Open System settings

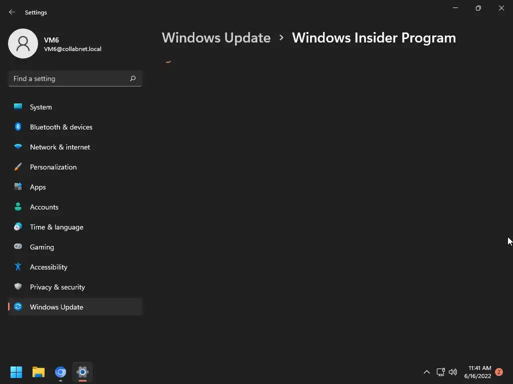[75, 107]
